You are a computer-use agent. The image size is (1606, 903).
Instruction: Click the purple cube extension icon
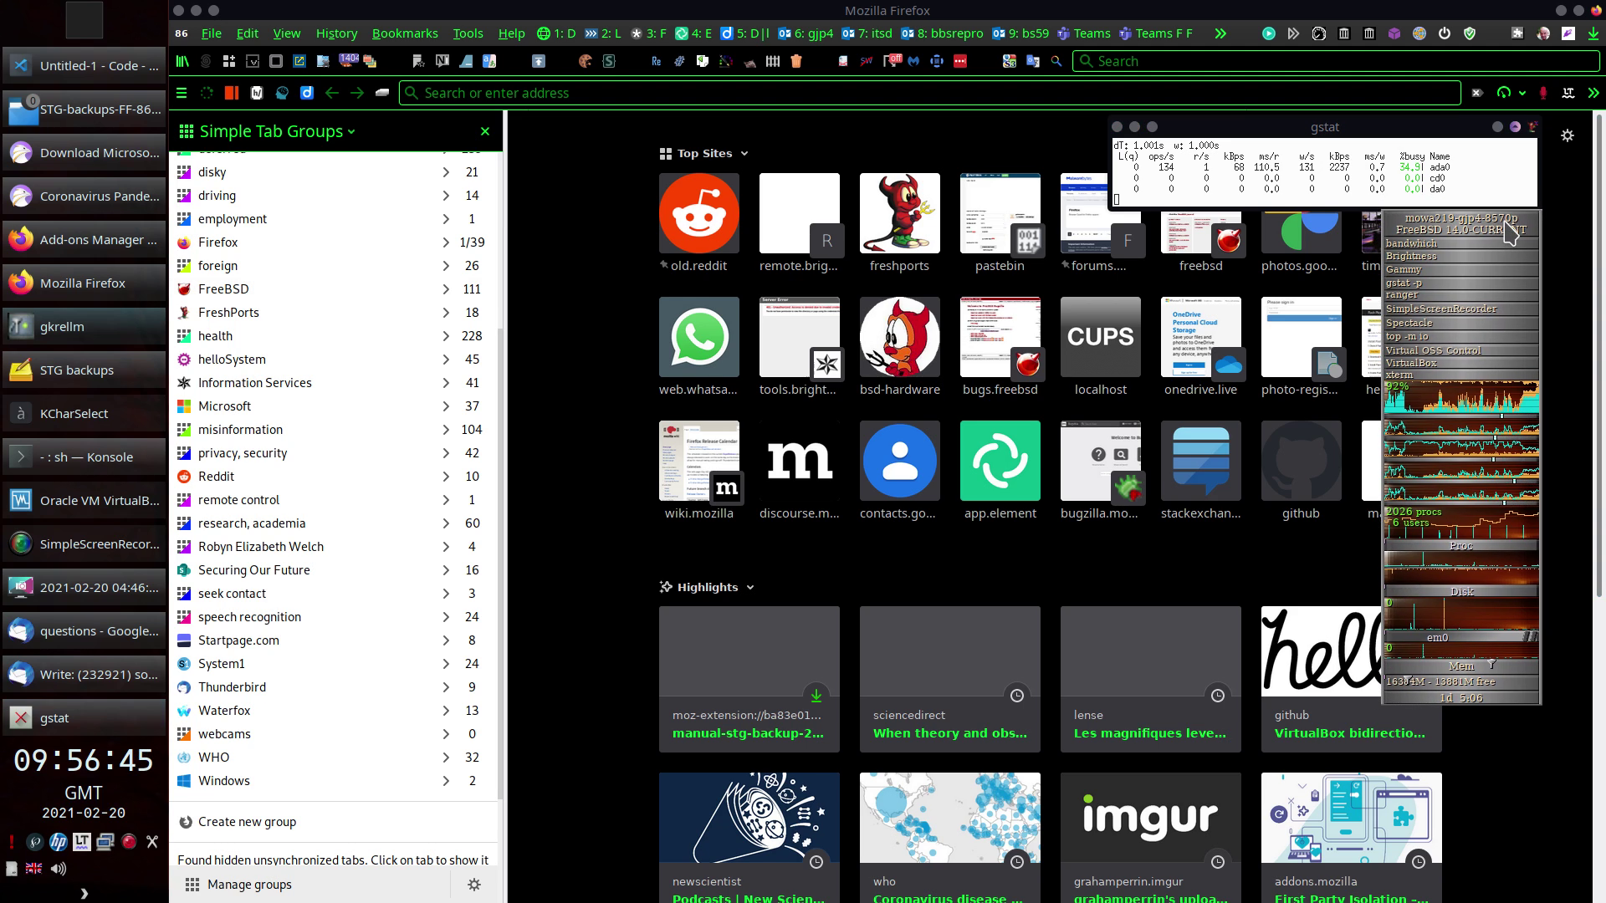pos(1394,33)
